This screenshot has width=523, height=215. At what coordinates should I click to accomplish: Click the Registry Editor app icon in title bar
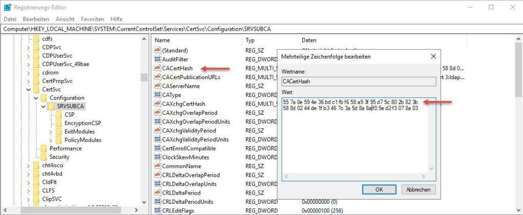pyautogui.click(x=8, y=8)
